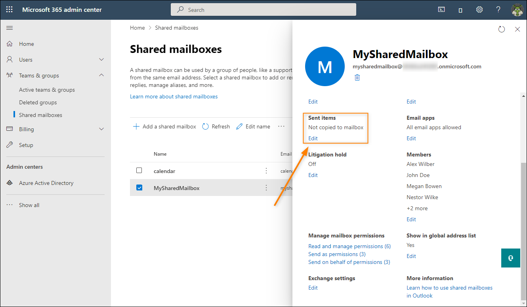Open Deleted groups page

pos(38,102)
